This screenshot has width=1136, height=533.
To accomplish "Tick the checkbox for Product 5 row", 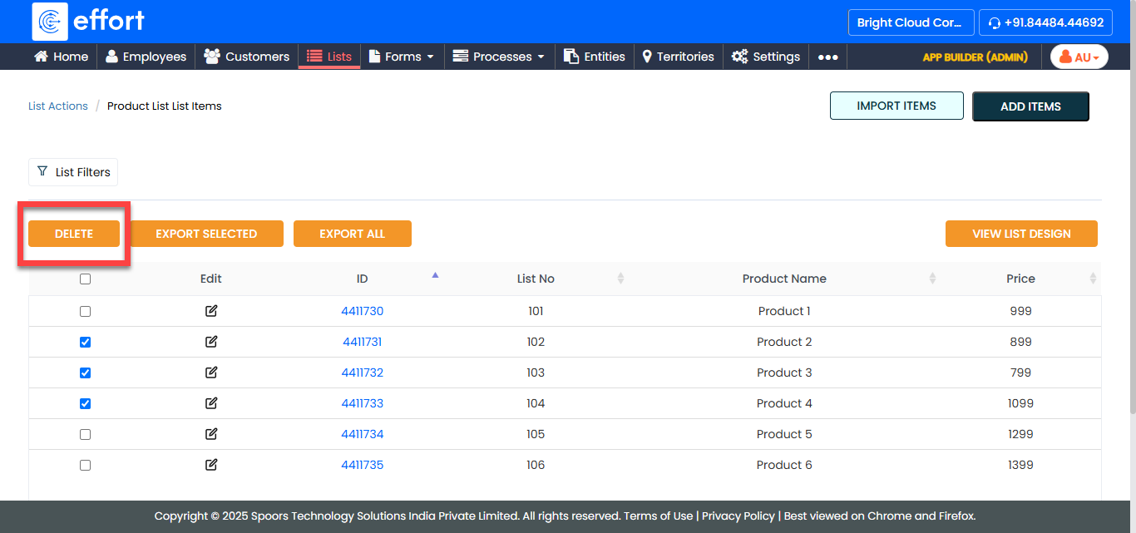I will [85, 434].
